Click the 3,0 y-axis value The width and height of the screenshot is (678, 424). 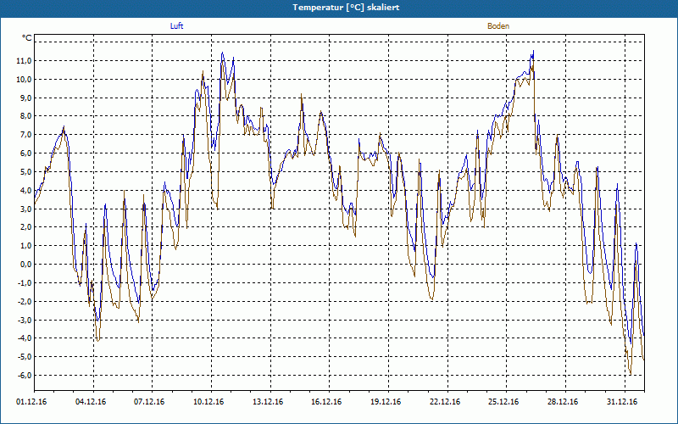[x=25, y=209]
